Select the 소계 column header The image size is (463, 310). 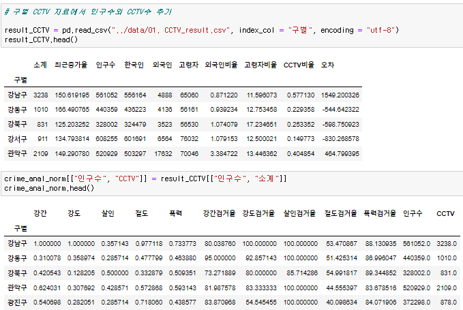coord(40,65)
